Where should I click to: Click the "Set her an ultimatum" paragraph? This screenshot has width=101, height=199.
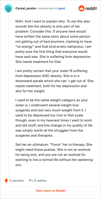54,155
